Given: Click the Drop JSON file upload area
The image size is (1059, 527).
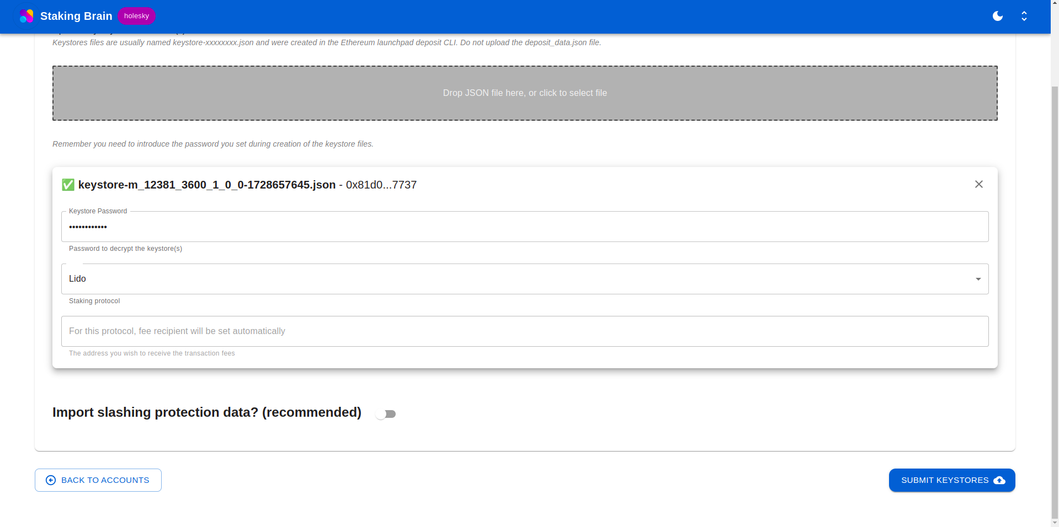Looking at the screenshot, I should pyautogui.click(x=524, y=93).
